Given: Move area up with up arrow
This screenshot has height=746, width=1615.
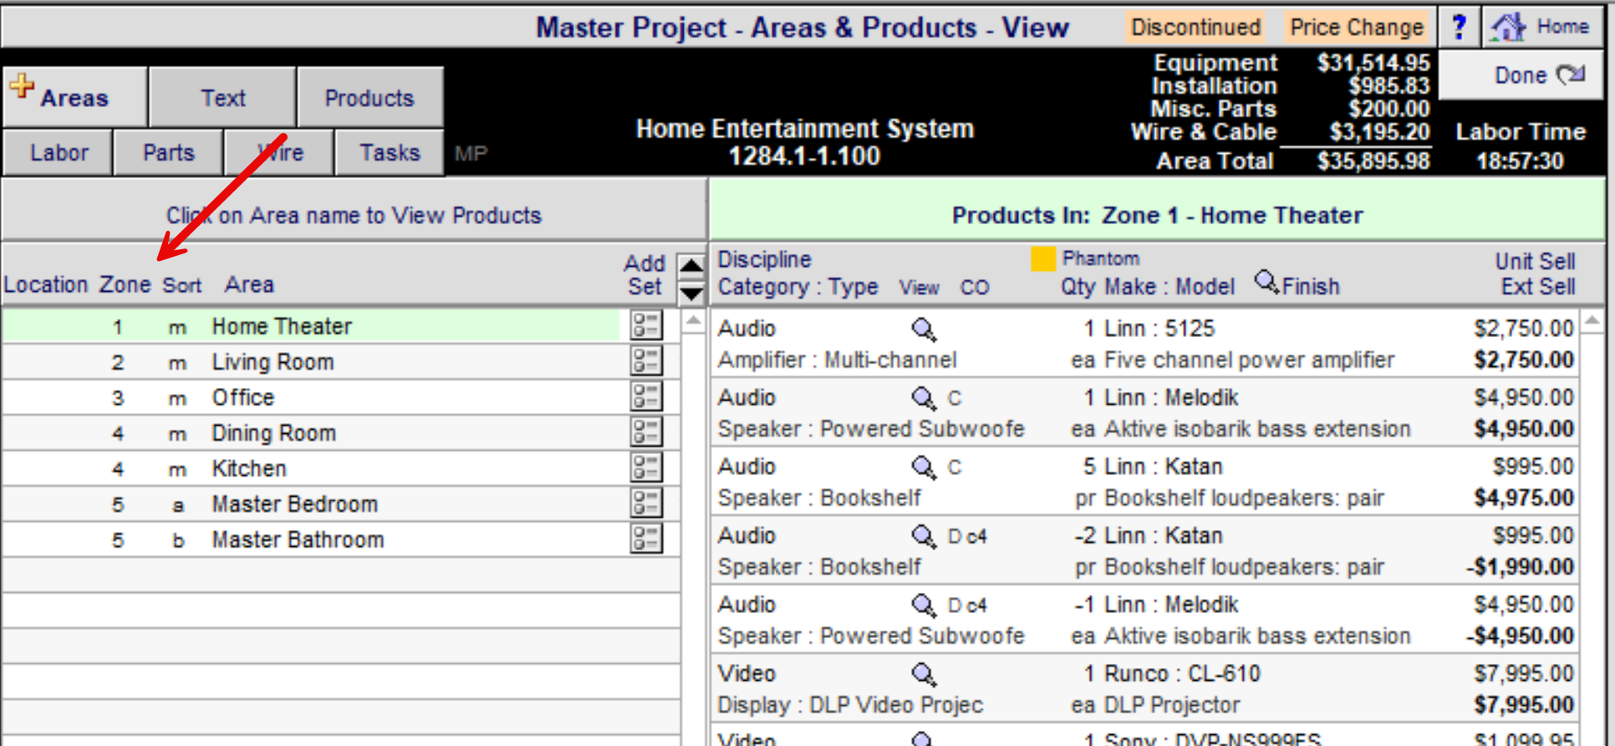Looking at the screenshot, I should [691, 267].
